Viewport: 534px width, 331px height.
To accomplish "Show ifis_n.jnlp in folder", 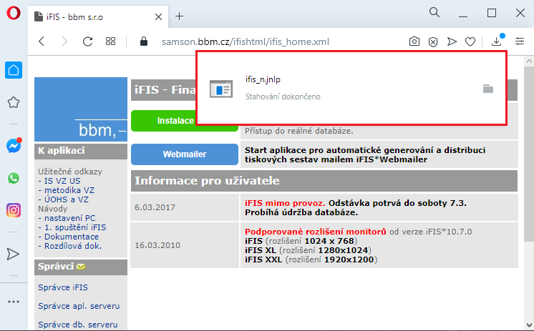I will coord(488,89).
